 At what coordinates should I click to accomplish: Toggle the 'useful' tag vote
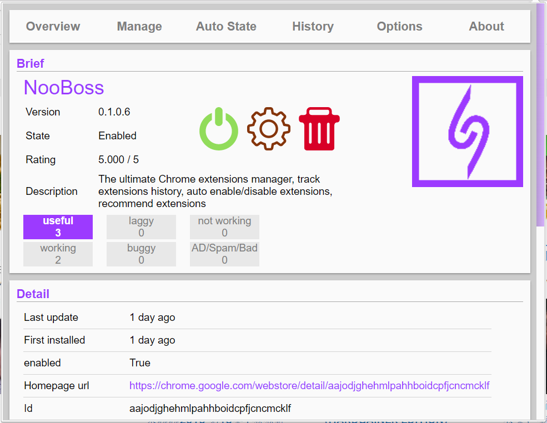tap(58, 226)
